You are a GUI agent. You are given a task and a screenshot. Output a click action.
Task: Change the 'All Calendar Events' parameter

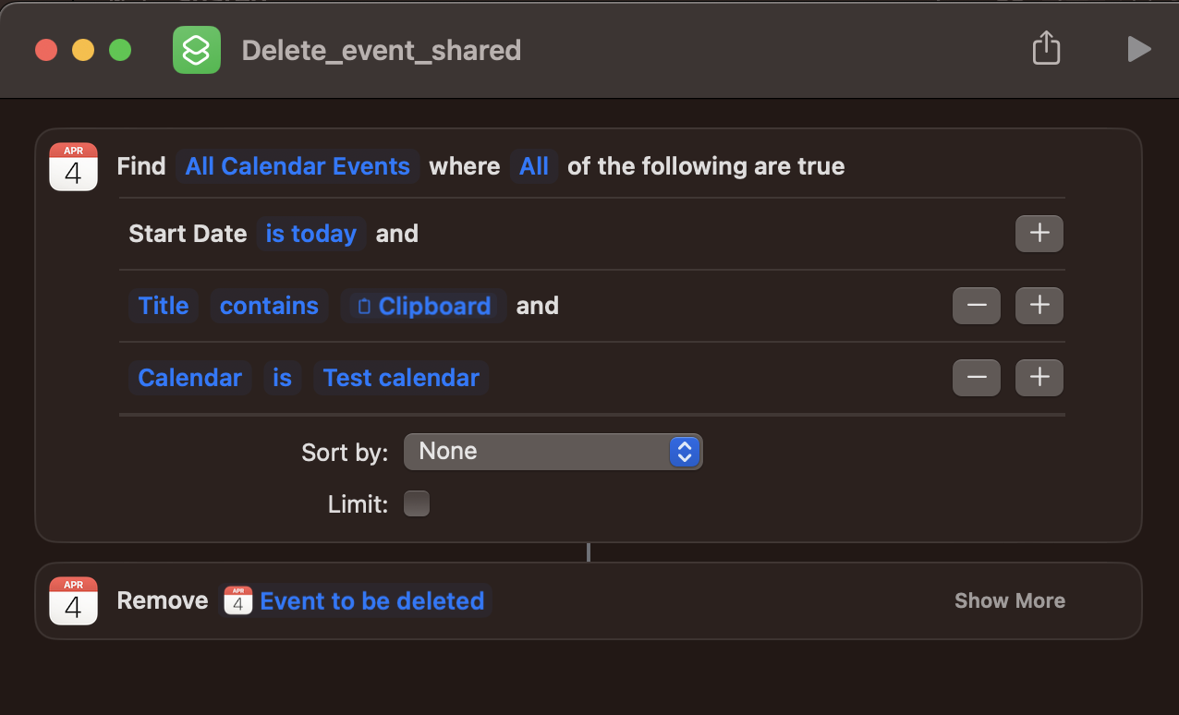click(298, 166)
